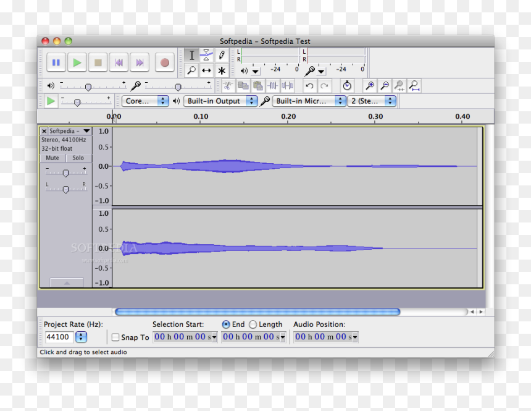Screen dimensions: 531x411
Task: Open Selection Start format dropdown arrow
Action: (x=215, y=337)
